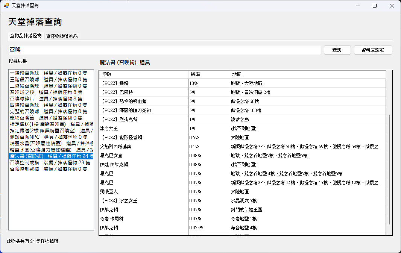Click the 查詢 search button

[337, 50]
